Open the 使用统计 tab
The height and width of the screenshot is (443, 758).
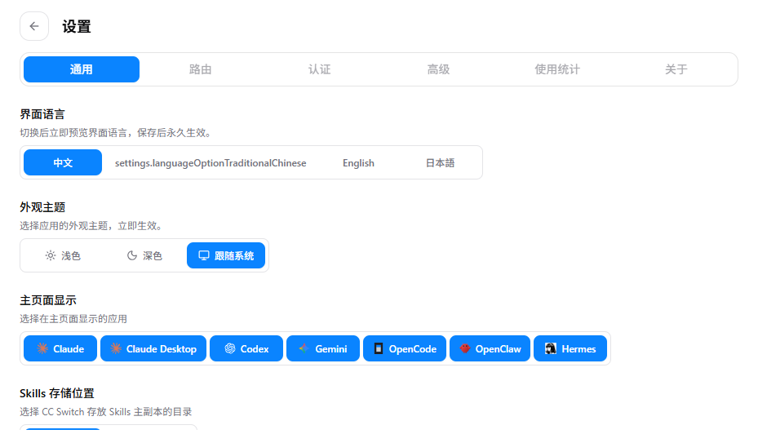click(x=557, y=69)
